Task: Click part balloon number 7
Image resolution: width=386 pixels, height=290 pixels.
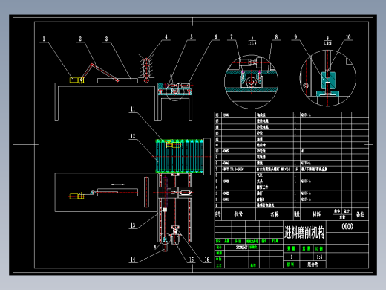Action: tap(232, 37)
